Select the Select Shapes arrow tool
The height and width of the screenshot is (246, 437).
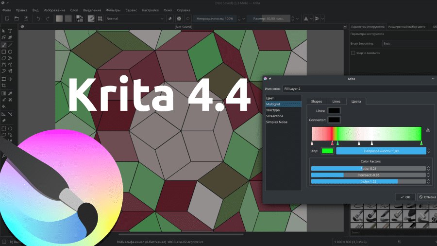[3, 31]
